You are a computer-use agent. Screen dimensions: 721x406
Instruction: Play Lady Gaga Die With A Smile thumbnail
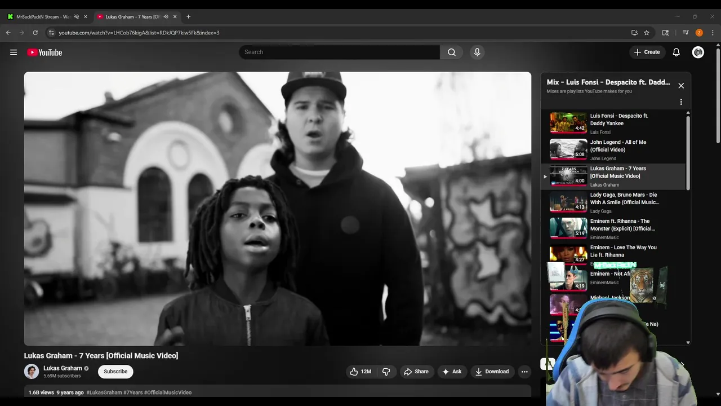tap(568, 202)
